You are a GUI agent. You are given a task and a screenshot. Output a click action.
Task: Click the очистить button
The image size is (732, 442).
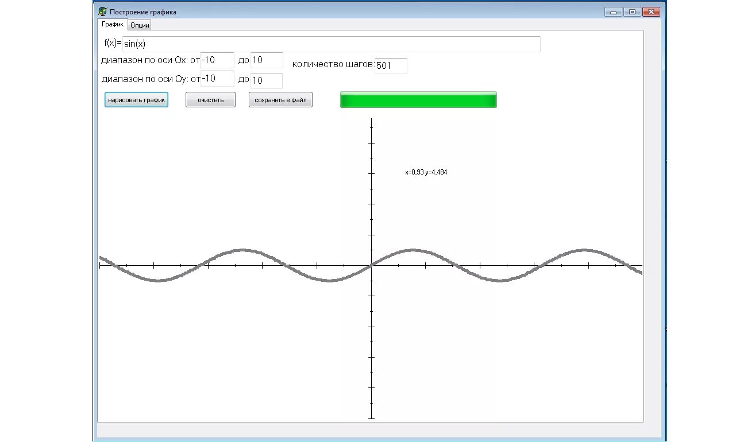point(210,100)
